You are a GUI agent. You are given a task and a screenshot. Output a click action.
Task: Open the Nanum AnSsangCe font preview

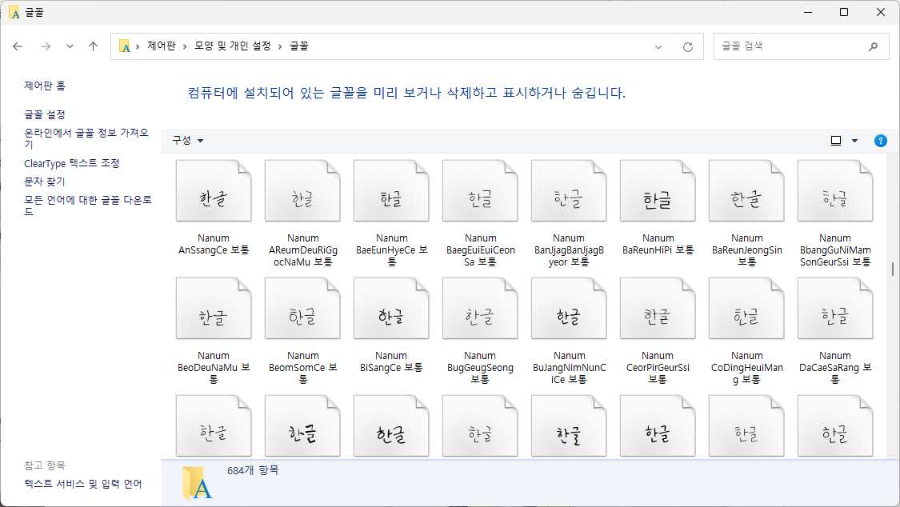pyautogui.click(x=214, y=190)
